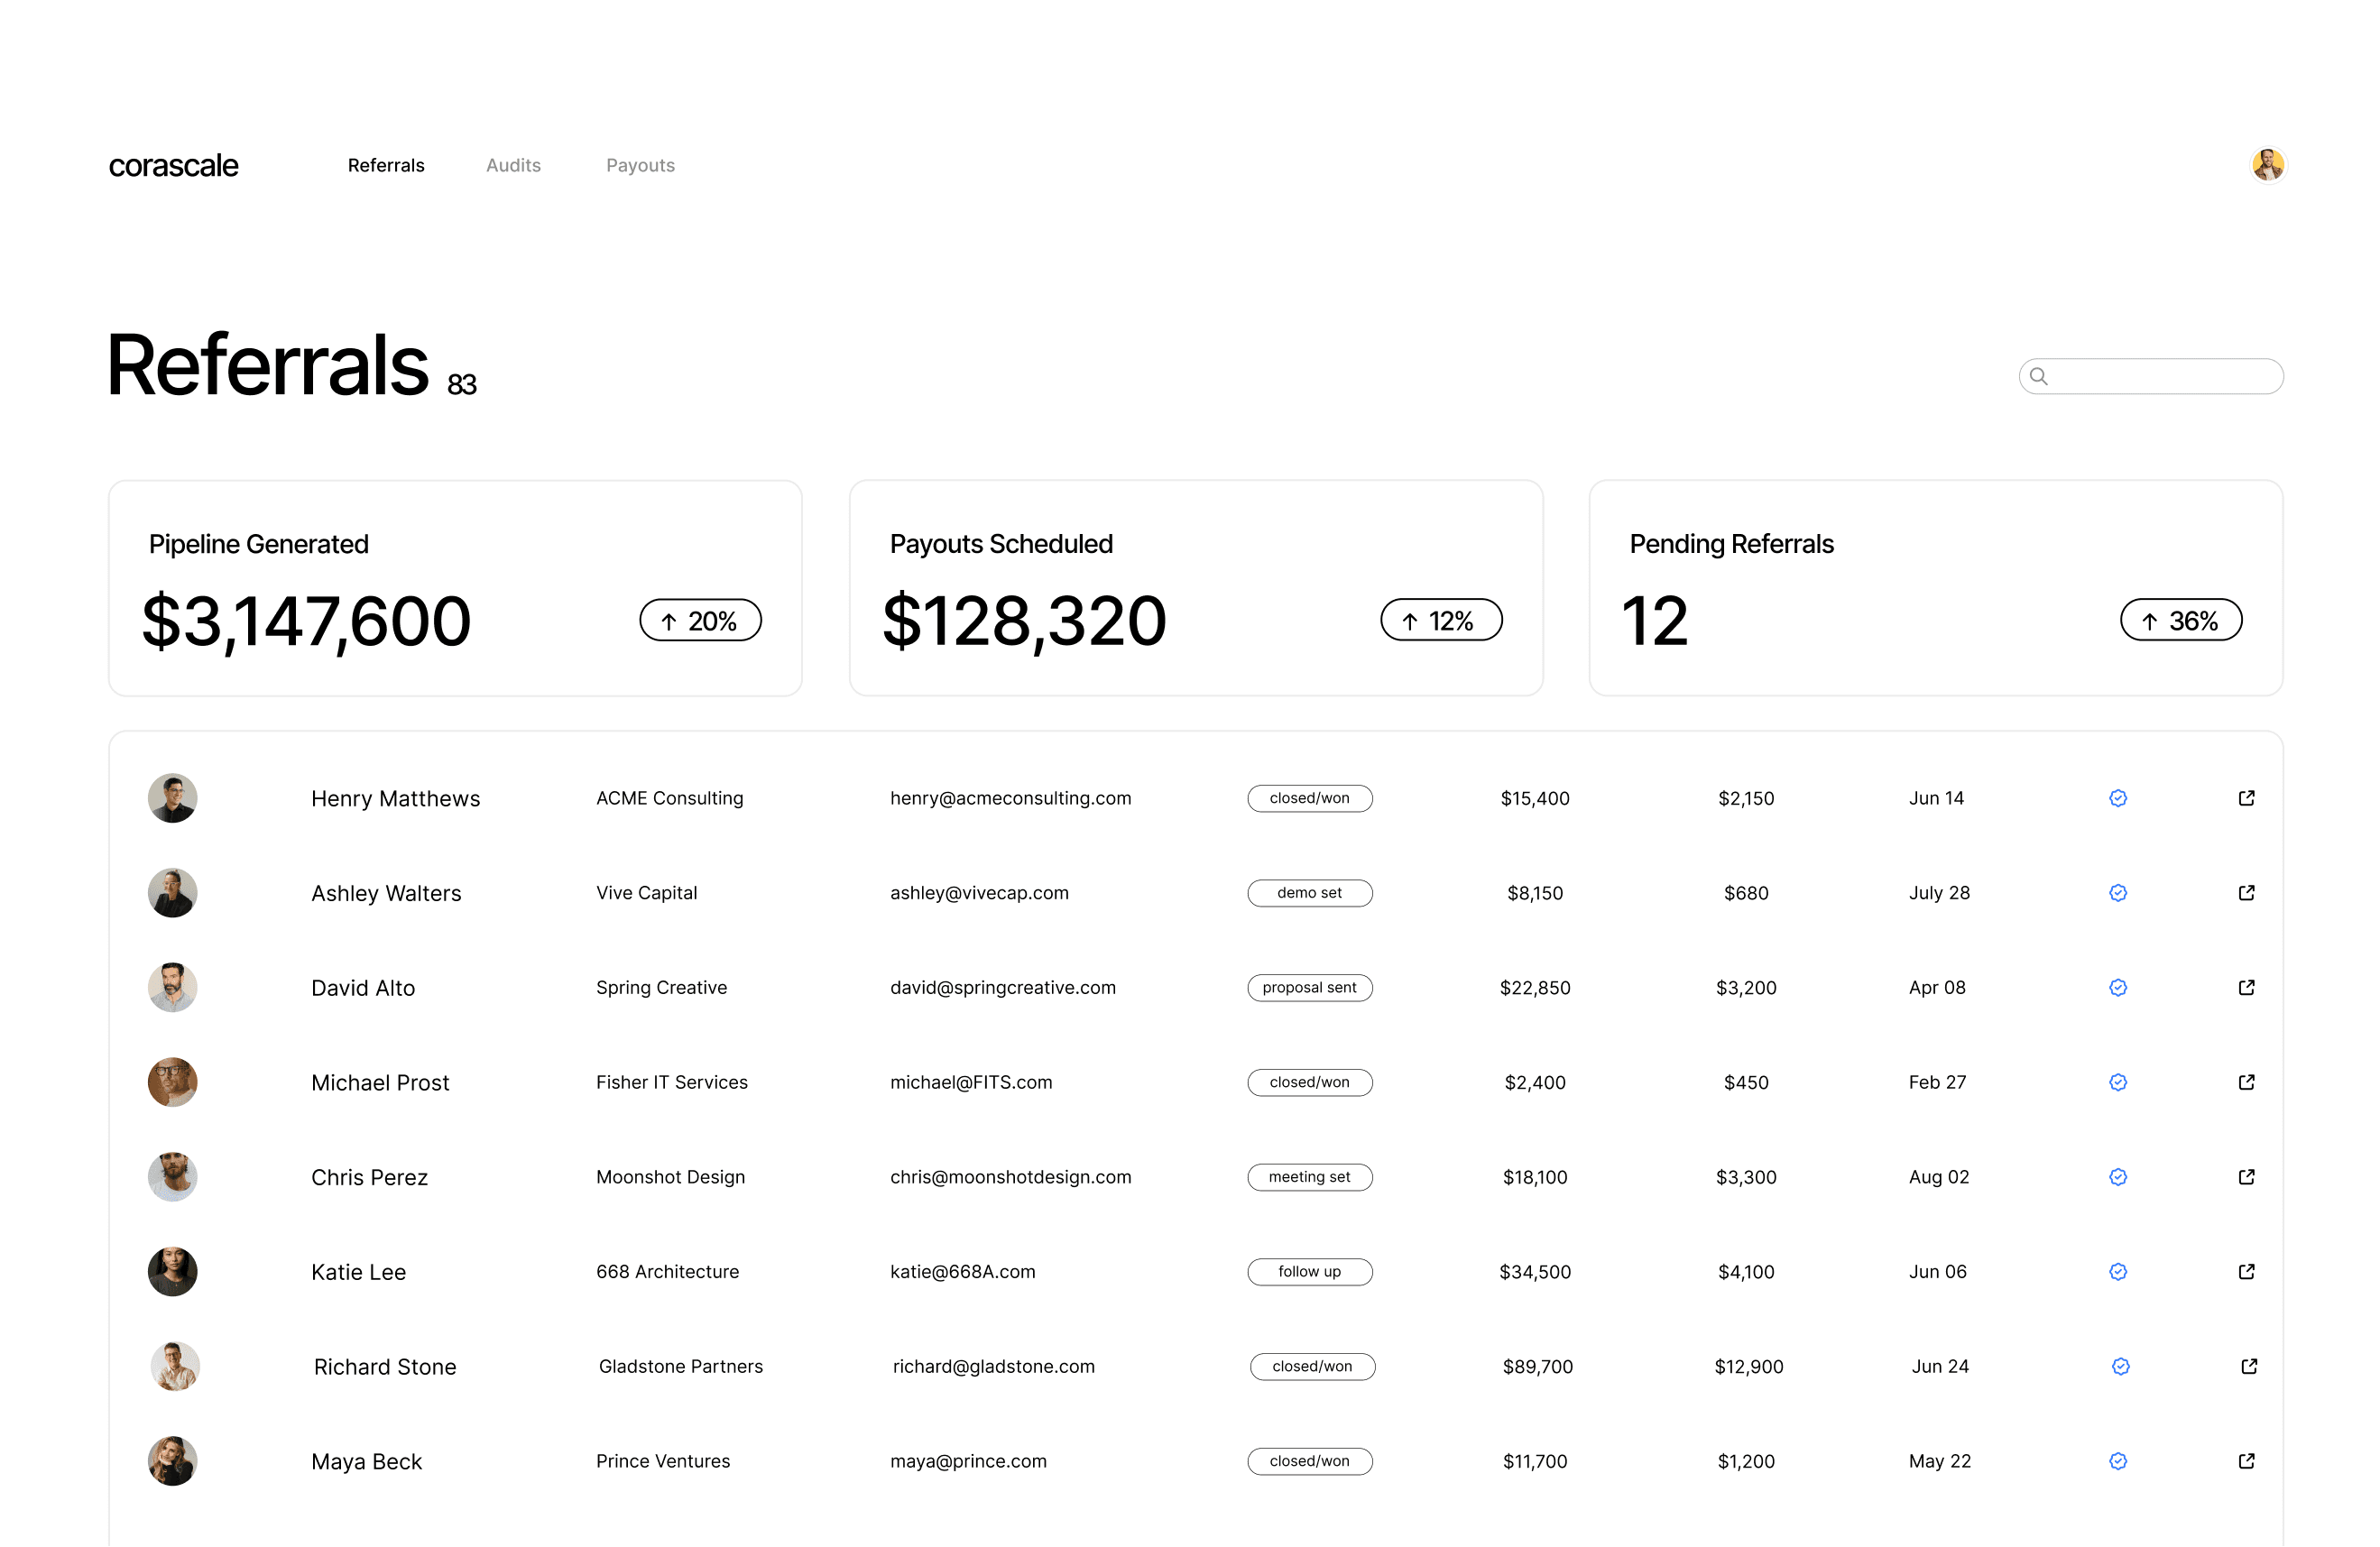
Task: Click closed/won status for Richard Stone
Action: [x=1313, y=1366]
